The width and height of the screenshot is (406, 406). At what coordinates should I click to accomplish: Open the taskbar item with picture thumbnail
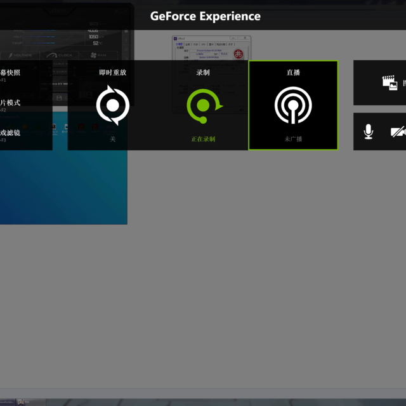coord(31,402)
